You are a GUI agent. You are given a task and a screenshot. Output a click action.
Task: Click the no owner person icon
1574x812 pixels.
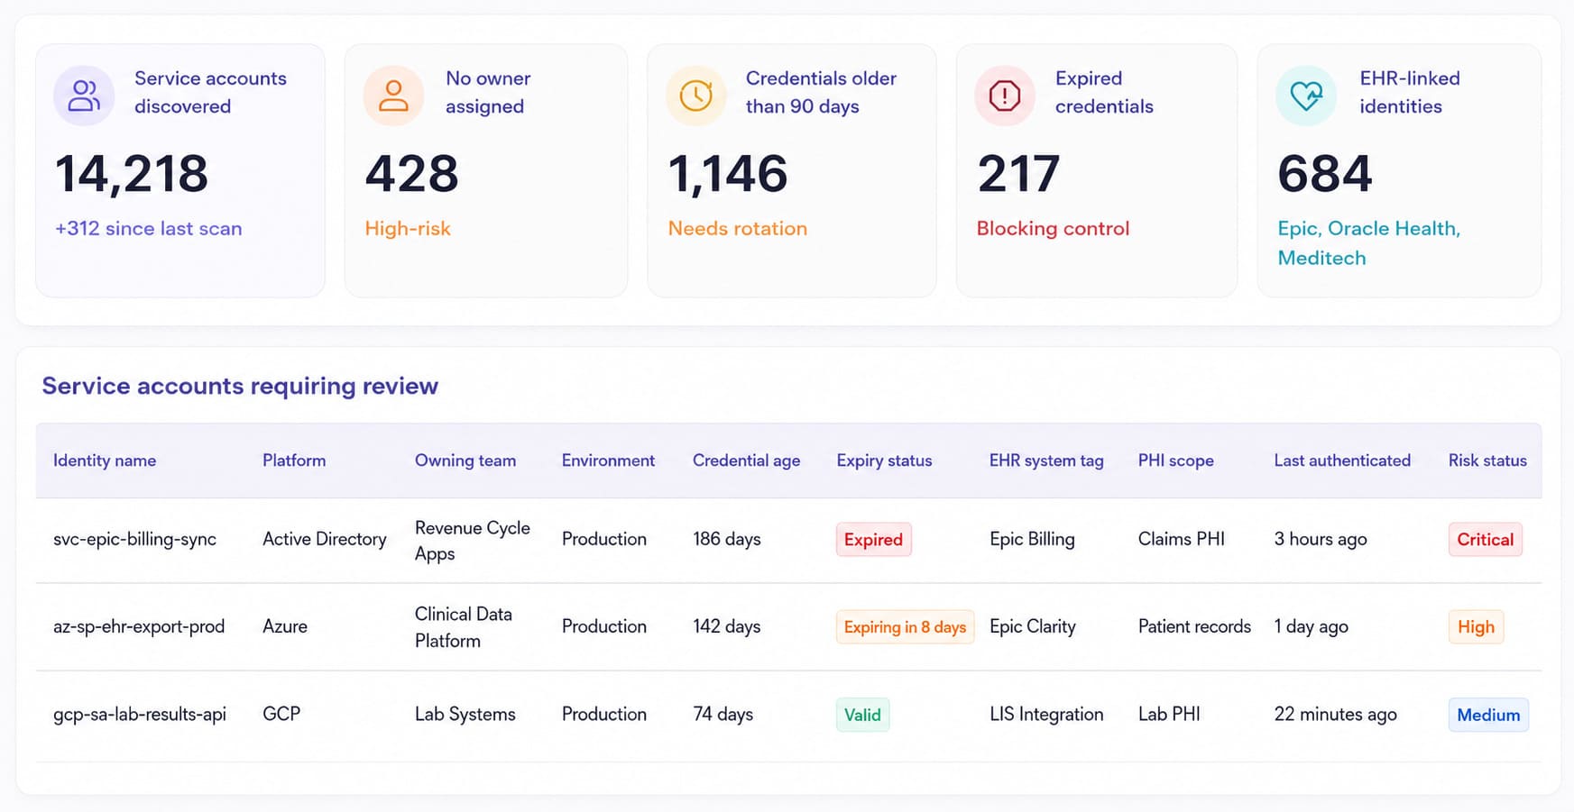click(x=393, y=96)
